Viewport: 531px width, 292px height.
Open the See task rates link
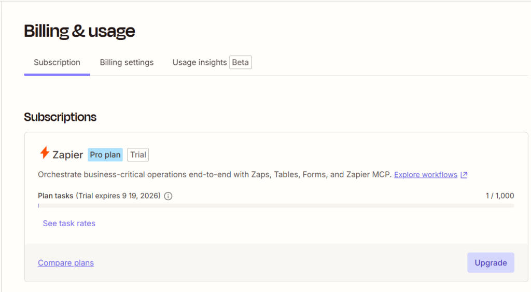[x=69, y=223]
